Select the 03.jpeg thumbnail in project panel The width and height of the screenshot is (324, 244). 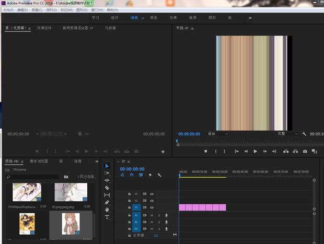71,192
